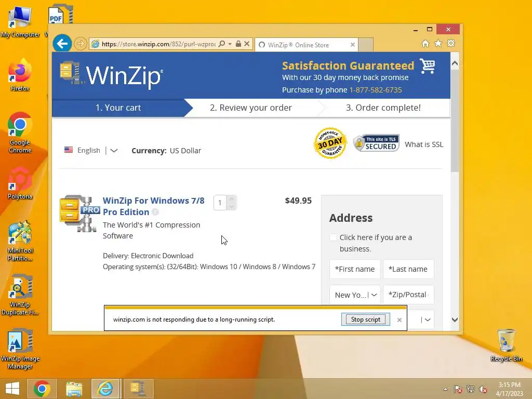Show hidden tray icons arrow

pyautogui.click(x=445, y=389)
